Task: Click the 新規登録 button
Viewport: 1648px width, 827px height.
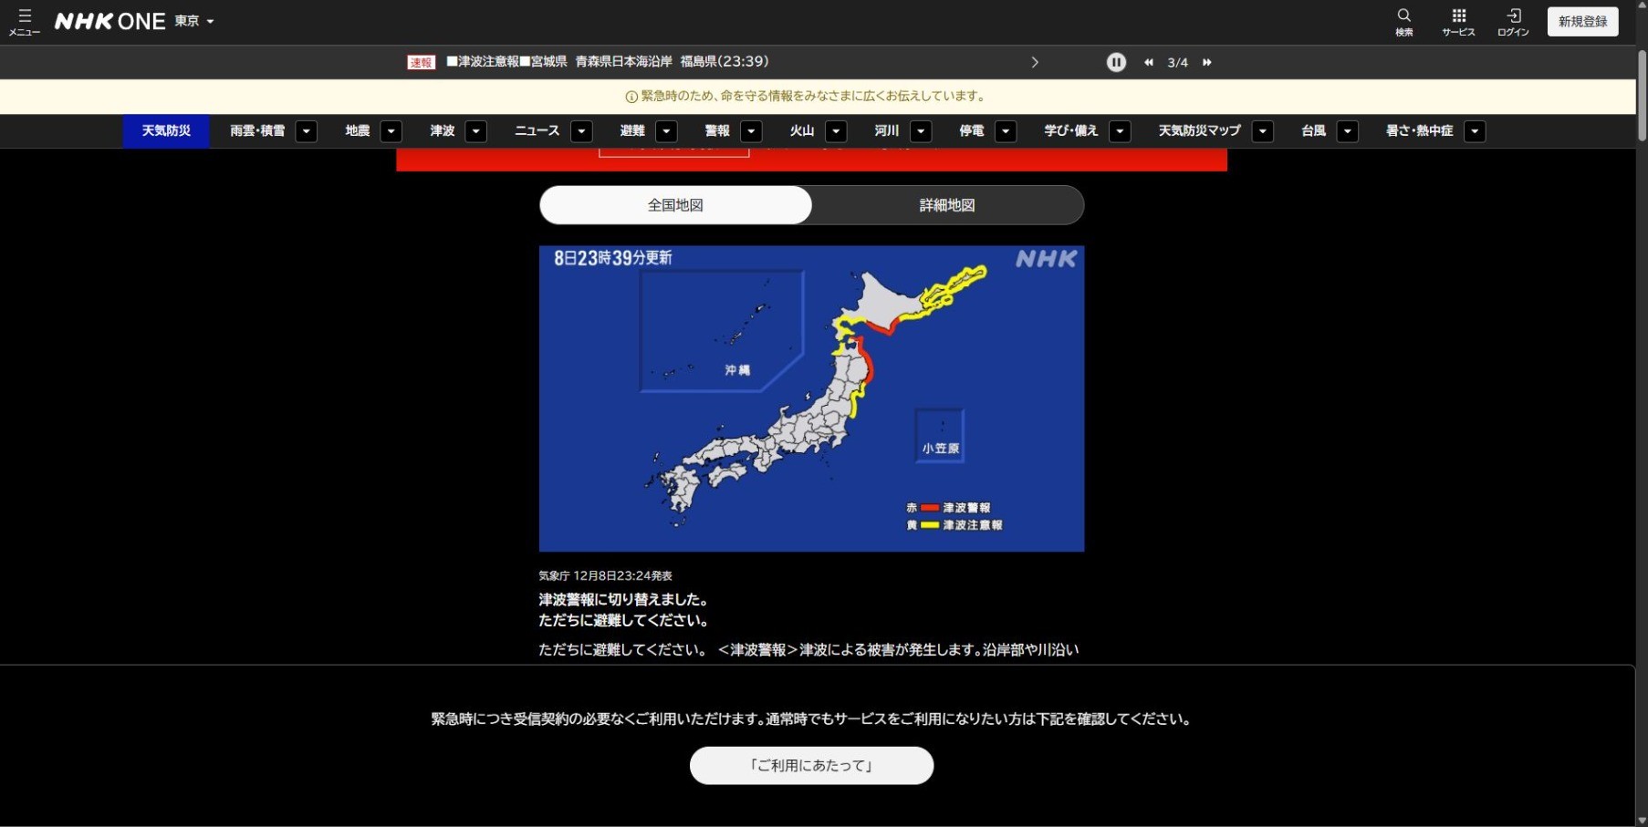Action: tap(1582, 21)
